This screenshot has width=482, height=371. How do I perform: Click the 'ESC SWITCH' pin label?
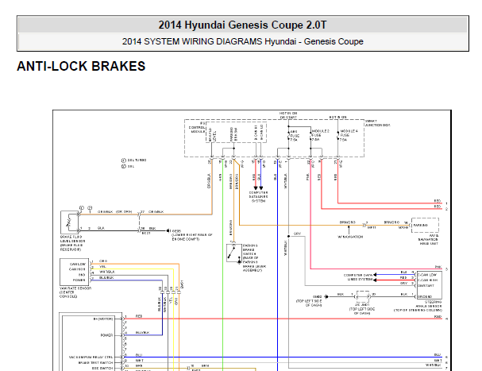pos(102,368)
